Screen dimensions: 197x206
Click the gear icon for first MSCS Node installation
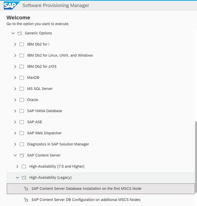[26, 189]
